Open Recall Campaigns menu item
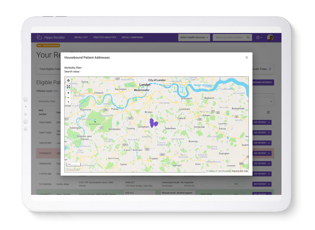This screenshot has height=230, width=315. tap(132, 37)
